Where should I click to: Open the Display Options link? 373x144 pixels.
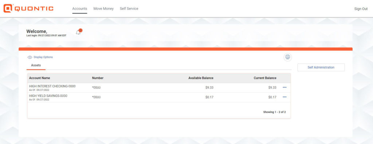(43, 57)
